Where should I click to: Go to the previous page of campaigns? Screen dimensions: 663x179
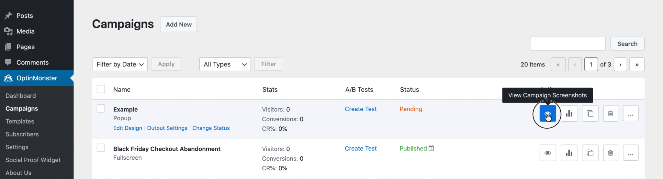click(x=575, y=65)
